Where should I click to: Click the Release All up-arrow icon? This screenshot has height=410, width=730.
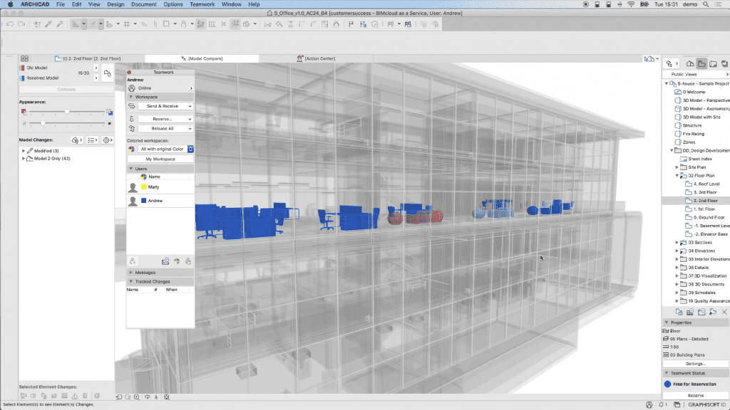click(131, 129)
